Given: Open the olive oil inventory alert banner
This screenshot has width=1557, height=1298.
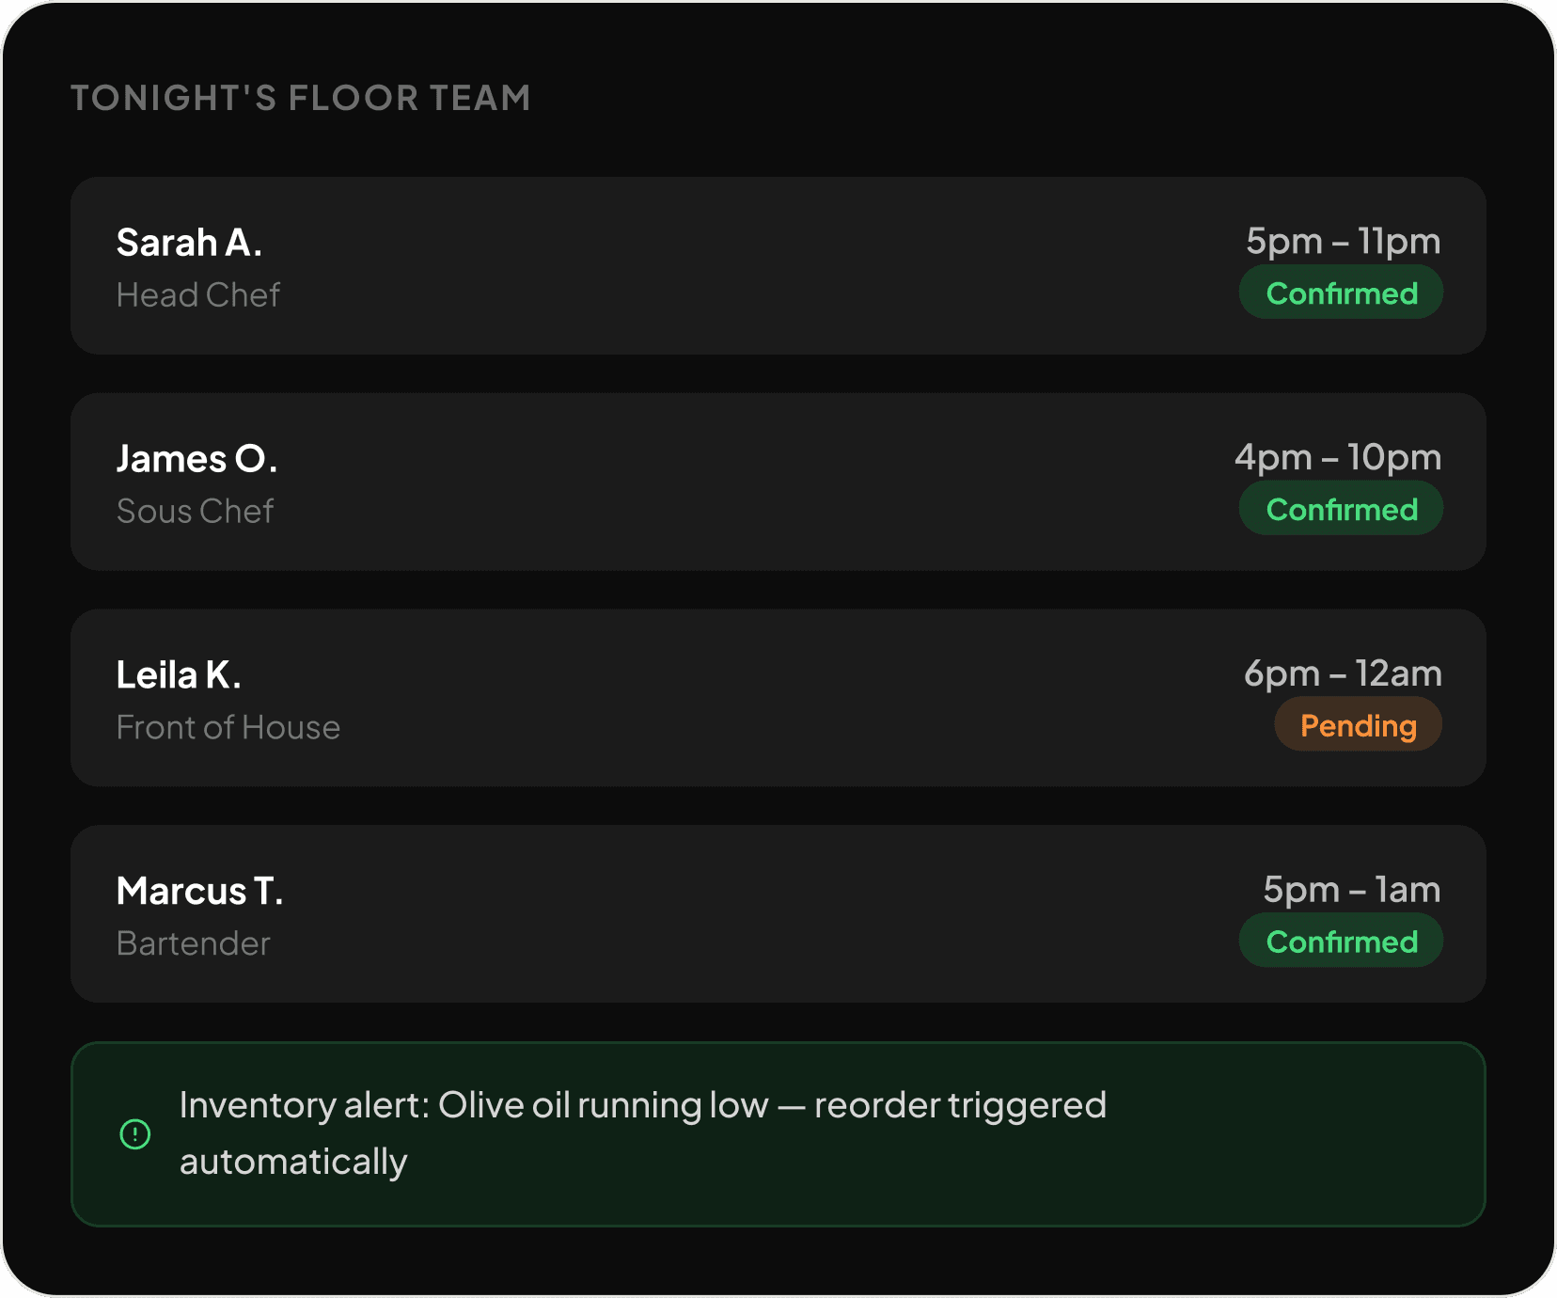Looking at the screenshot, I should pos(778,1134).
